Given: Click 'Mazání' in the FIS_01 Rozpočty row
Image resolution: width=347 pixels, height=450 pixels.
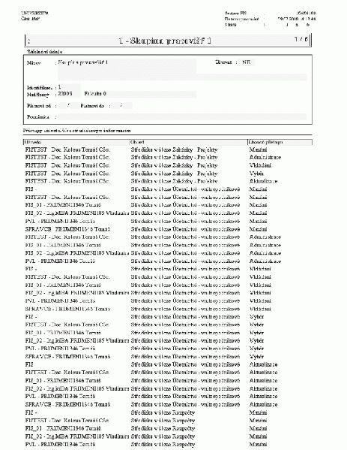Looking at the screenshot, I should (x=258, y=428).
